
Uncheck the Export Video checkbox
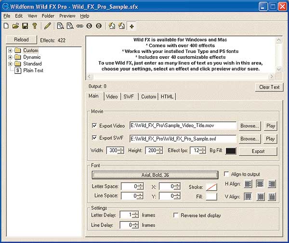94,126
